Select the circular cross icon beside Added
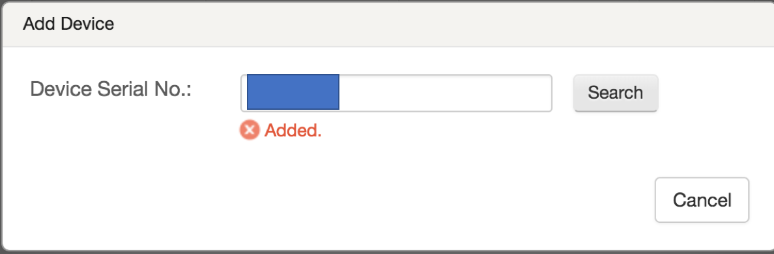Viewport: 774px width, 254px height. click(250, 130)
